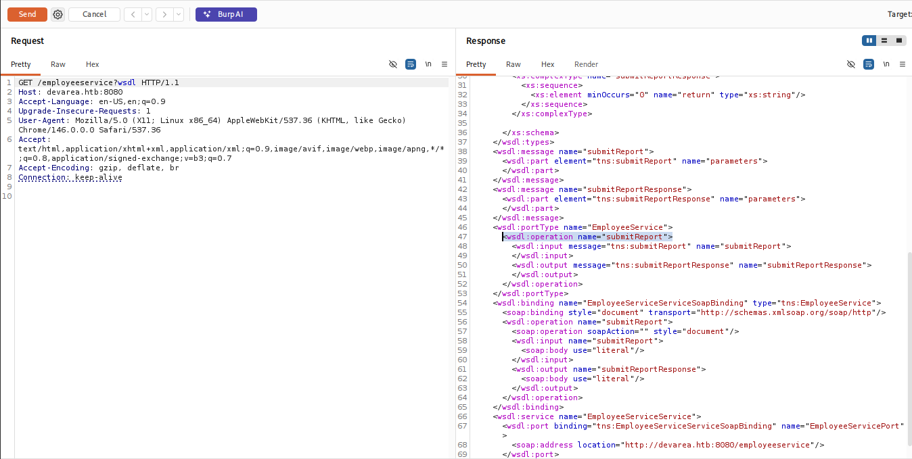Send the employeeservice WSDL request
Viewport: 912px width, 459px height.
[27, 14]
